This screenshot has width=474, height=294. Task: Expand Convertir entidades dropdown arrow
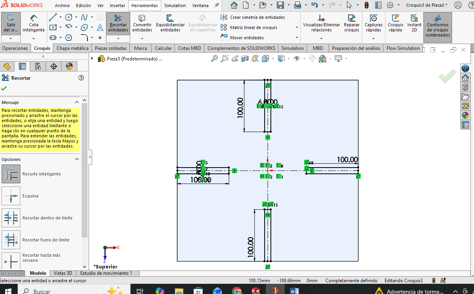click(x=142, y=38)
